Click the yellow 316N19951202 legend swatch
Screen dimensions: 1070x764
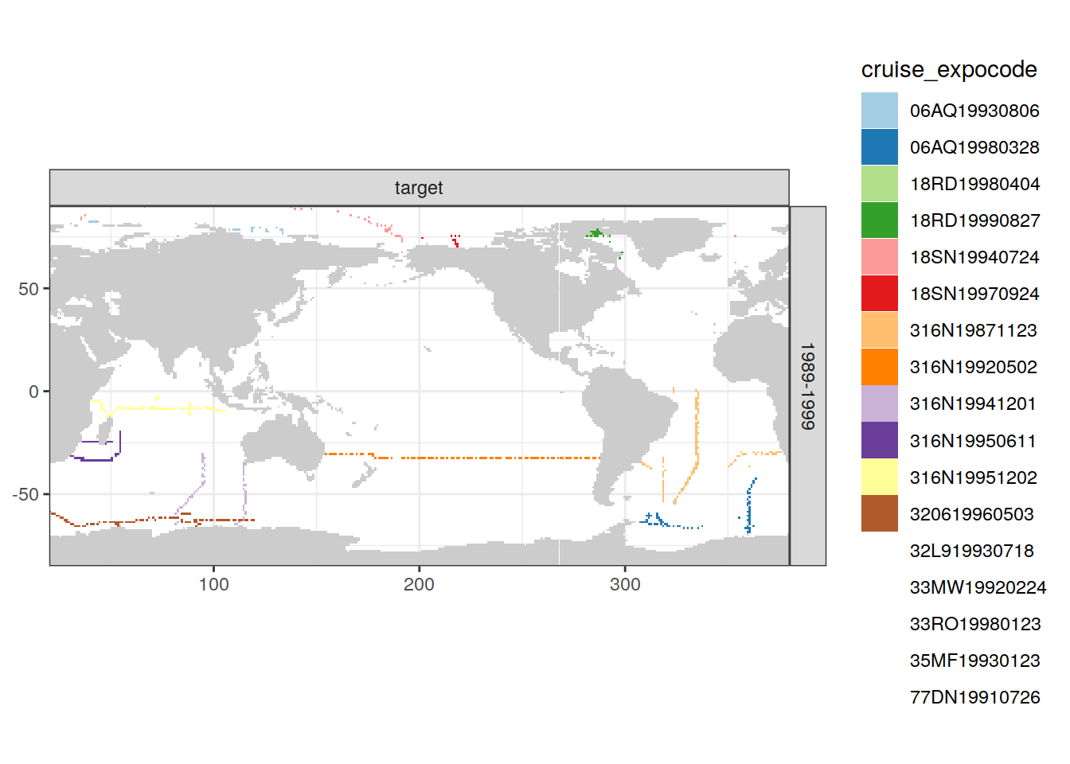click(879, 477)
